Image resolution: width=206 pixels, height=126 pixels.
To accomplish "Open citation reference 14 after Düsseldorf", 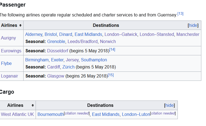I will pyautogui.click(x=112, y=50).
